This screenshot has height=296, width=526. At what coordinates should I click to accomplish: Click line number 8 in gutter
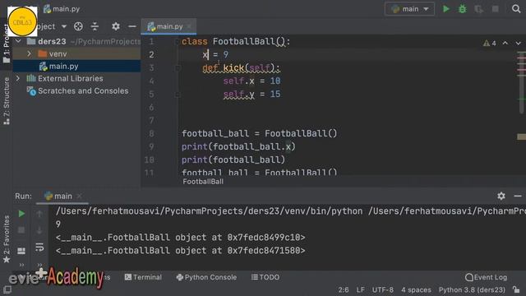pyautogui.click(x=151, y=133)
